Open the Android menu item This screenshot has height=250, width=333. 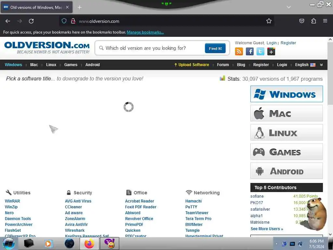click(x=92, y=65)
